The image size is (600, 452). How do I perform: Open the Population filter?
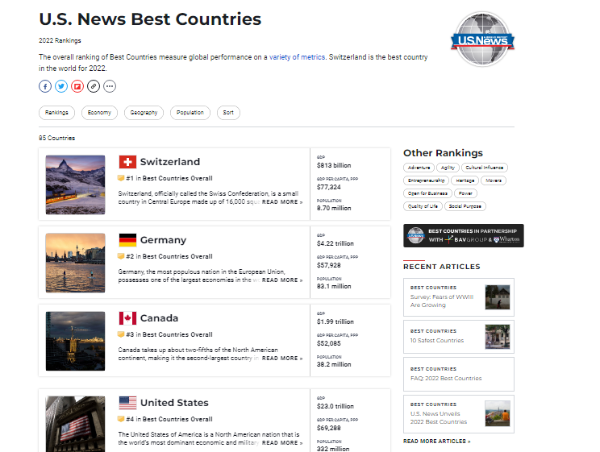point(190,113)
